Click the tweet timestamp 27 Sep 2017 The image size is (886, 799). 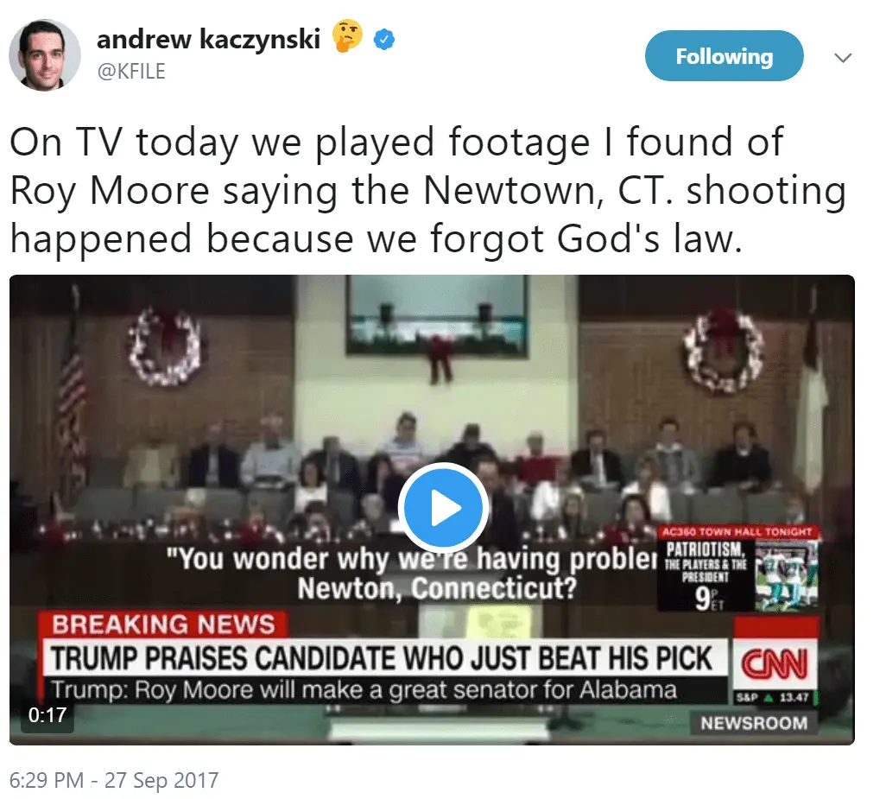click(x=114, y=780)
